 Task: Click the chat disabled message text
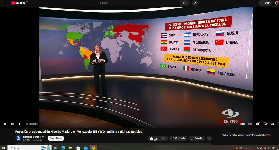(x=246, y=135)
